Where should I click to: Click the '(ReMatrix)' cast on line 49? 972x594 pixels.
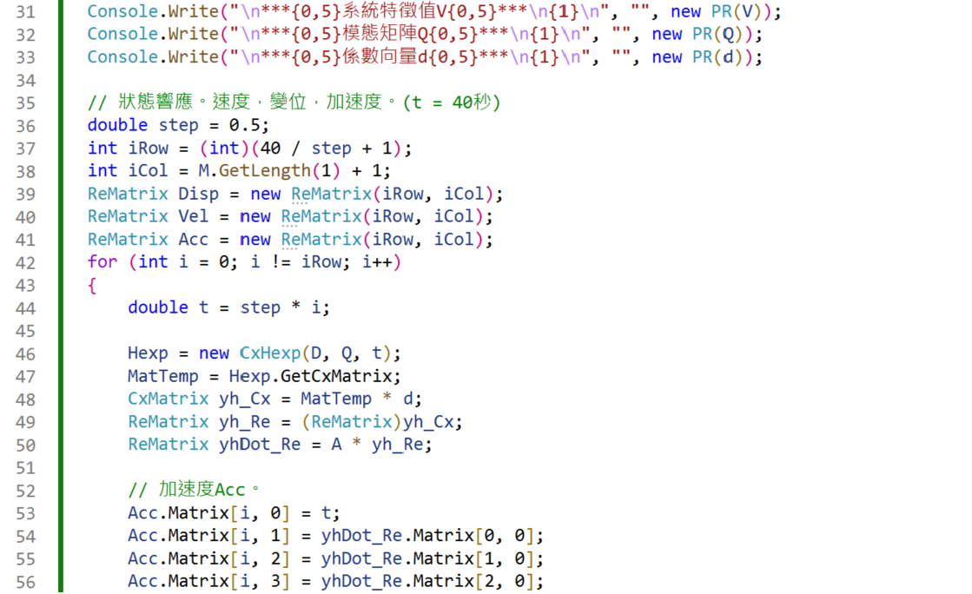tap(352, 422)
